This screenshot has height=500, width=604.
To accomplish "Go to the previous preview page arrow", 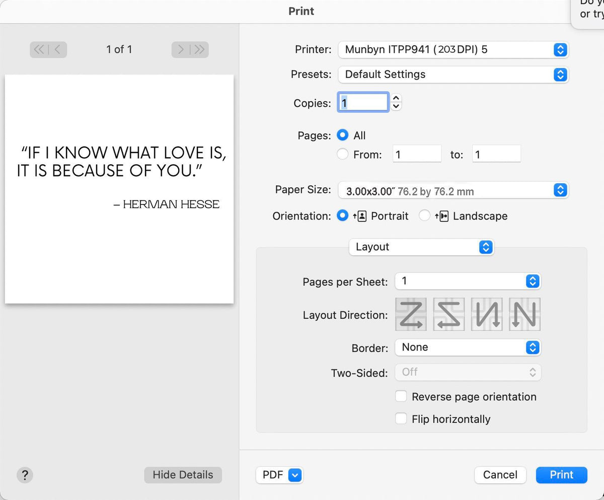I will (x=58, y=49).
